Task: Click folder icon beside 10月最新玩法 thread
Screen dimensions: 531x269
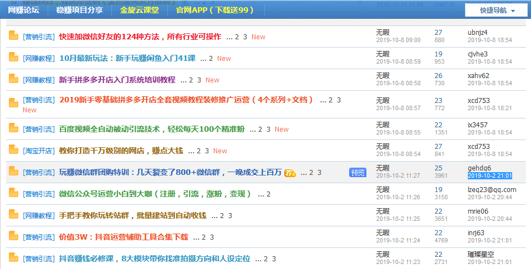Action: (13, 58)
